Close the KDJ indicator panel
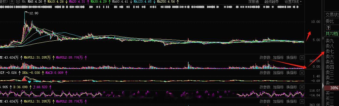Image resolution: width=339 pixels, height=106 pixels. pos(302,87)
